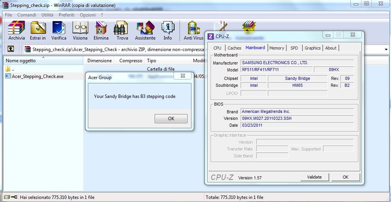Click the BIOS Brand American Megatrends field
Image resolution: width=391 pixels, height=202 pixels.
pos(297,111)
